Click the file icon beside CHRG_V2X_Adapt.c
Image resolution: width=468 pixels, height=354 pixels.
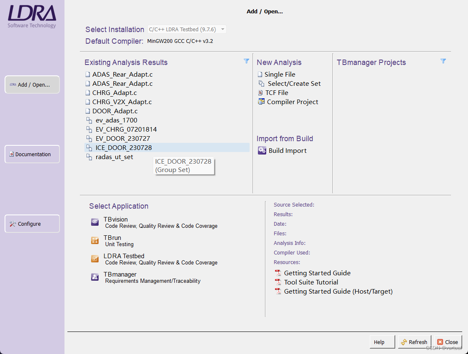(88, 102)
